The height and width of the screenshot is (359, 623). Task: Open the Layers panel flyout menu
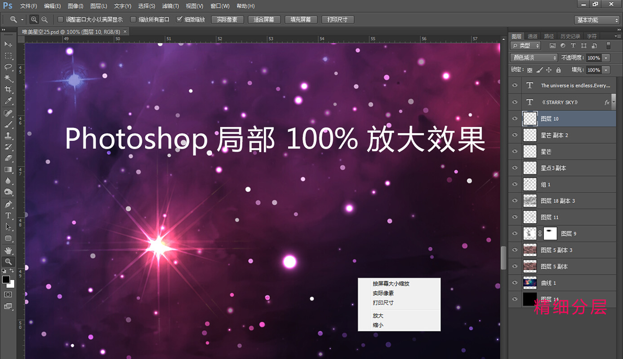click(x=618, y=36)
